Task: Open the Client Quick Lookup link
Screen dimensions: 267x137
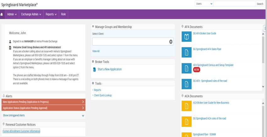Action: point(103,95)
